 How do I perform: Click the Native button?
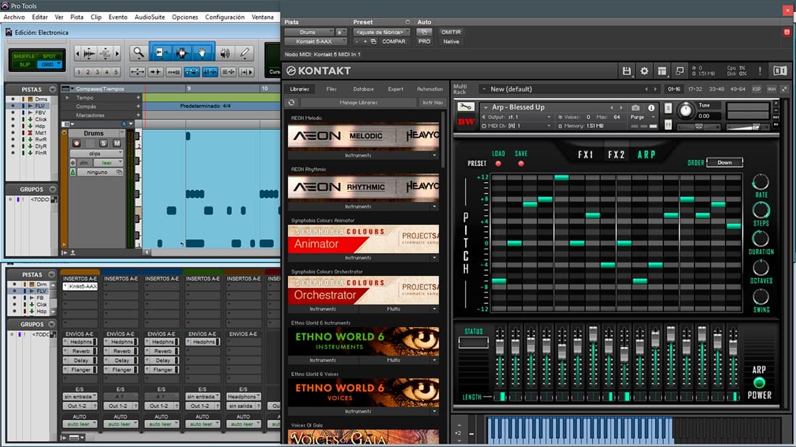(x=451, y=42)
